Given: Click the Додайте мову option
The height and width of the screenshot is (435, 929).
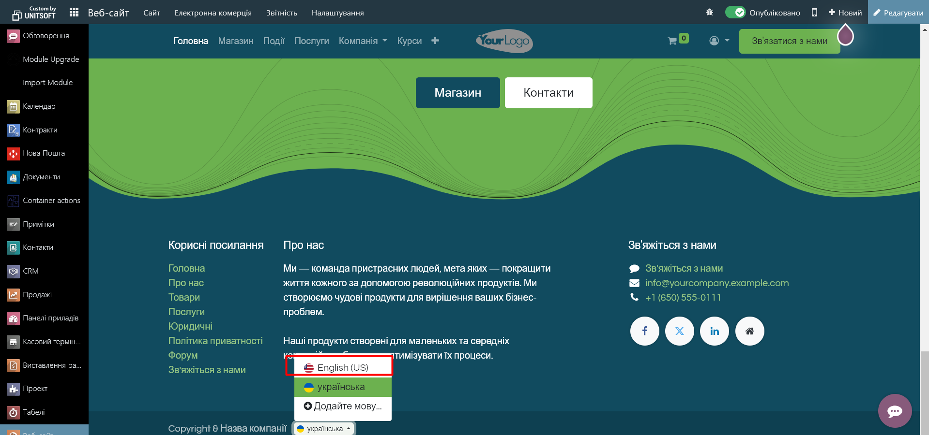Looking at the screenshot, I should coord(343,406).
